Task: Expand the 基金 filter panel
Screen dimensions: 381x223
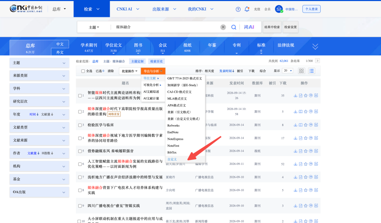Action: click(x=40, y=179)
